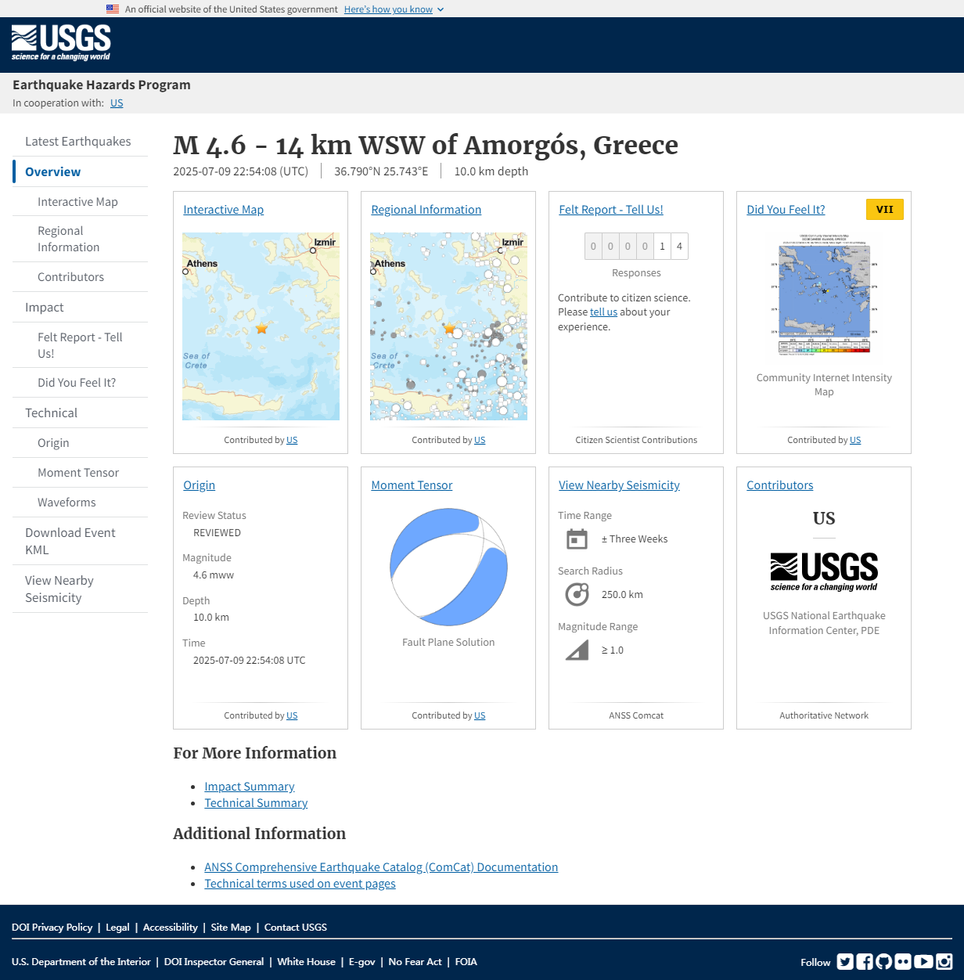The height and width of the screenshot is (980, 964).
Task: Click the 'tell us' link in Felt Report
Action: (603, 312)
